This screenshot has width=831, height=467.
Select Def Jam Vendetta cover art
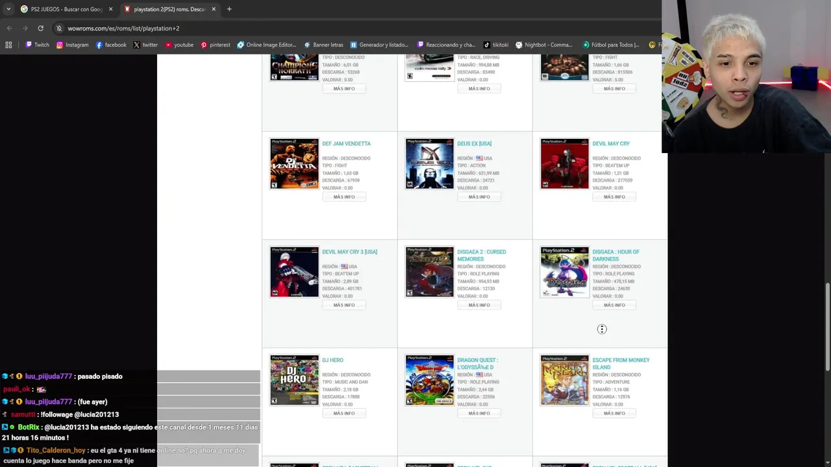[x=295, y=163]
